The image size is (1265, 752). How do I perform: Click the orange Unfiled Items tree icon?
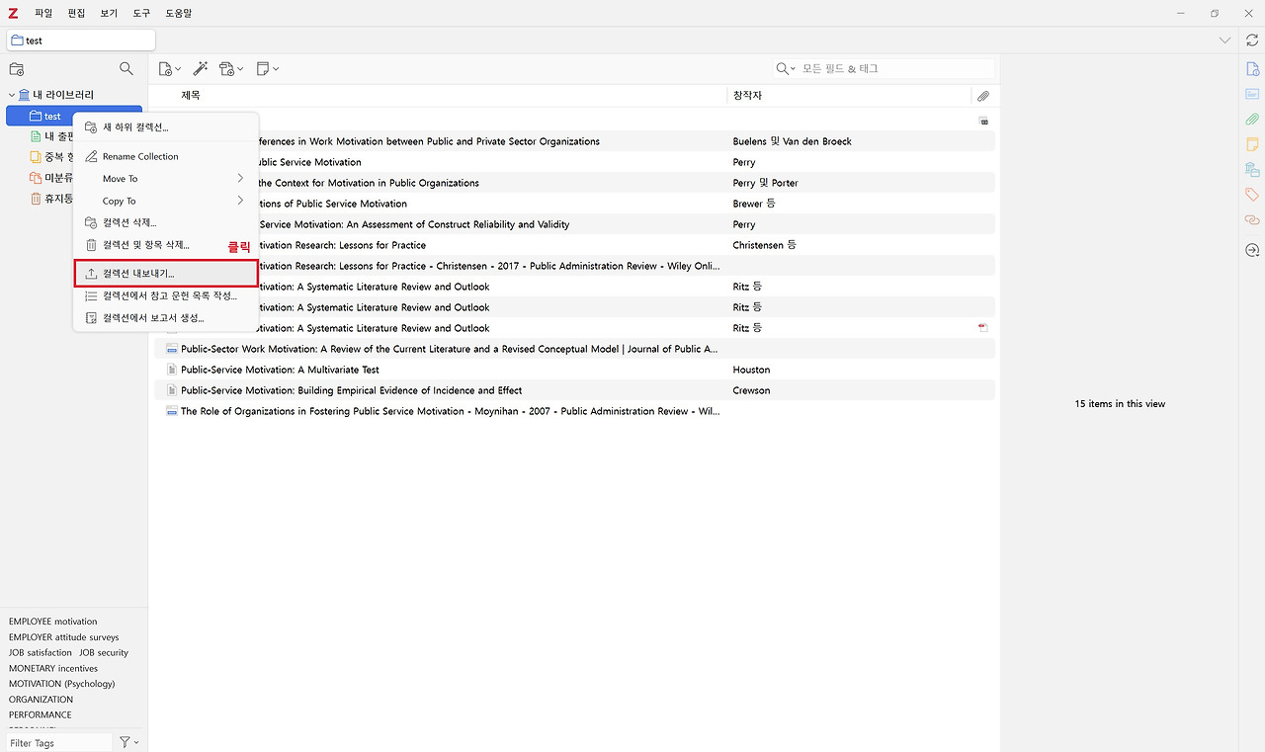pyautogui.click(x=36, y=178)
